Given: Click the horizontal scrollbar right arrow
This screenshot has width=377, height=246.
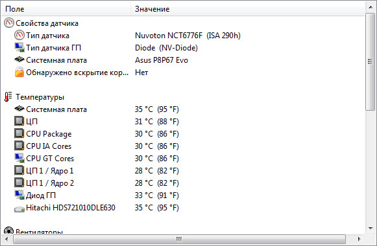Looking at the screenshot, I should pos(359,239).
